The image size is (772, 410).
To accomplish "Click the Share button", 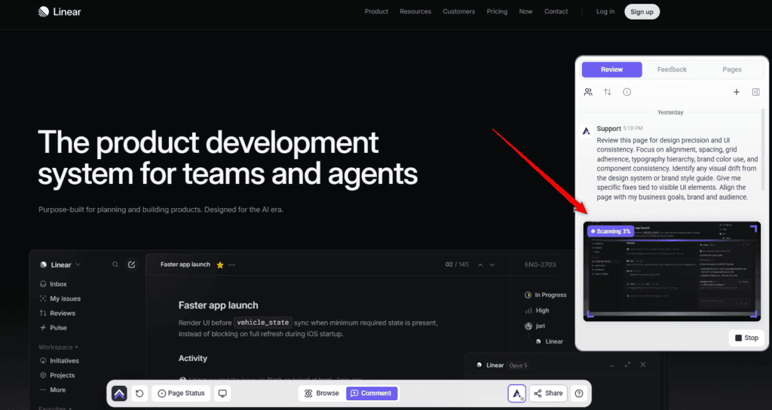I will pos(548,393).
